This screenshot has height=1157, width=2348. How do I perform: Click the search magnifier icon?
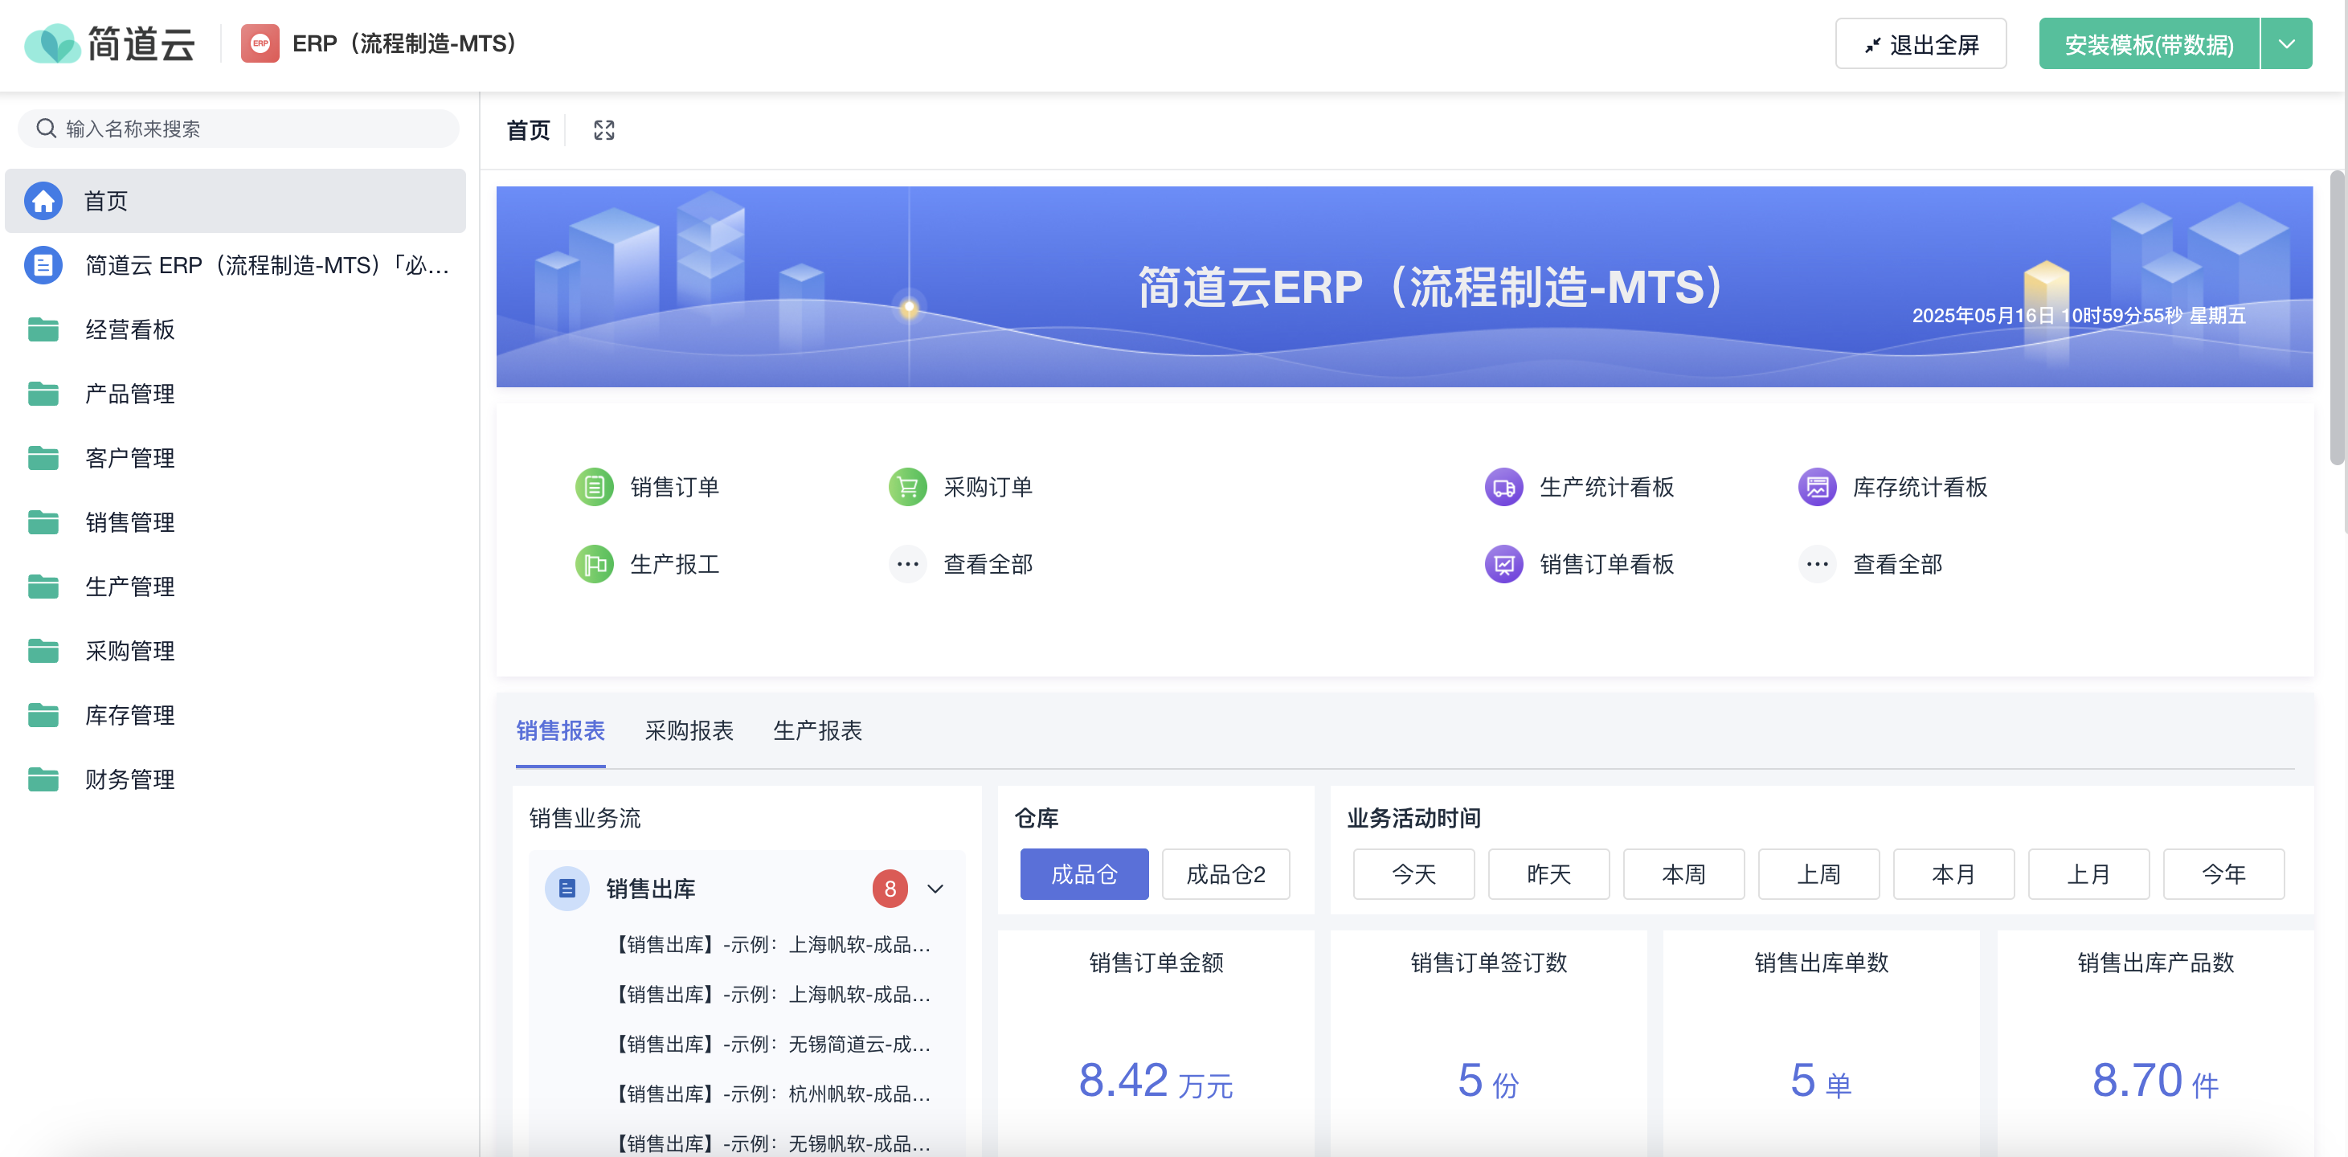(46, 129)
